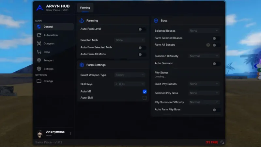Switch to the Farming tab
This screenshot has width=261, height=147.
point(85,8)
